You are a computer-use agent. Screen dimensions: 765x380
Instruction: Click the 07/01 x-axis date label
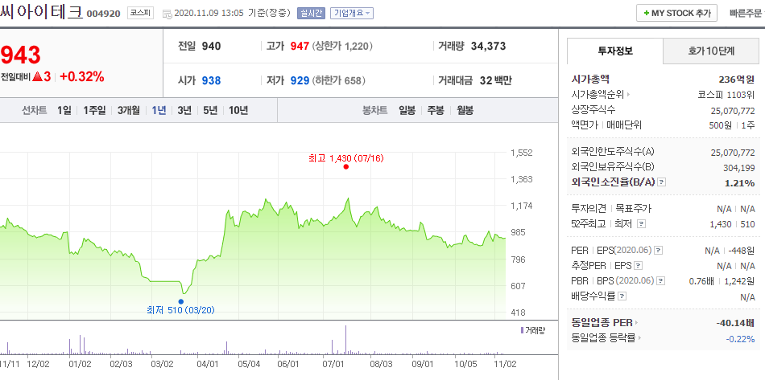pos(333,363)
